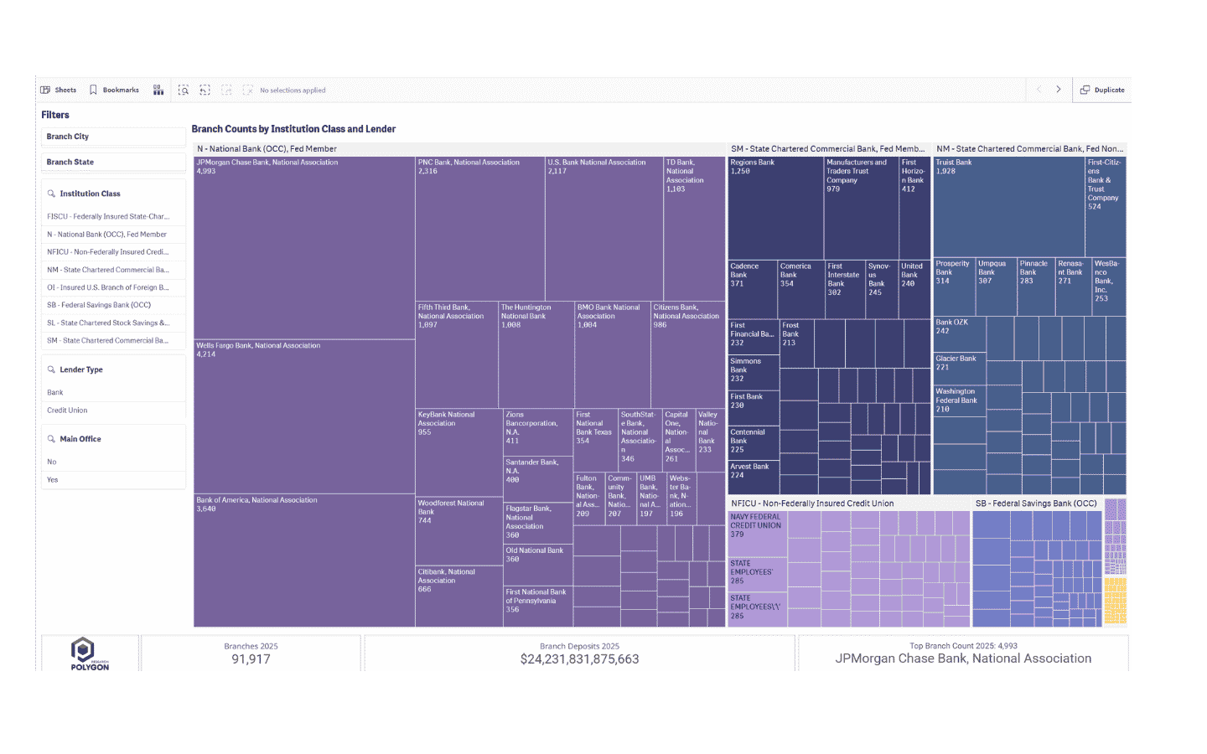This screenshot has width=1207, height=754.
Task: Click the TD Bank treemap tile
Action: pos(694,230)
